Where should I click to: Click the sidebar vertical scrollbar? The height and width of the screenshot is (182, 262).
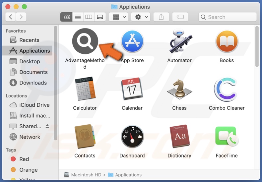point(55,83)
